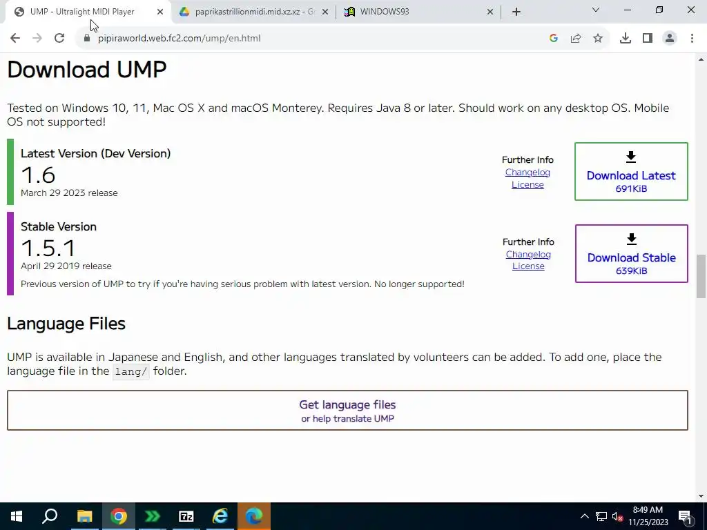Screen dimensions: 707x530
Task: Close the UMP - Ultralight MIDI Player tab
Action: click(x=160, y=12)
